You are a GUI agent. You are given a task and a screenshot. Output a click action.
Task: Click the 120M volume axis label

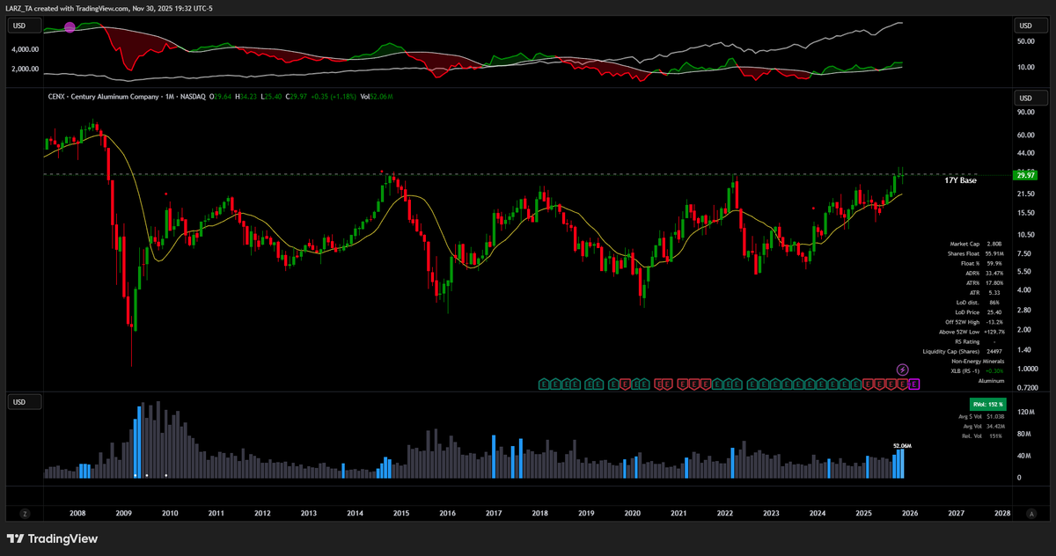[x=1025, y=412]
